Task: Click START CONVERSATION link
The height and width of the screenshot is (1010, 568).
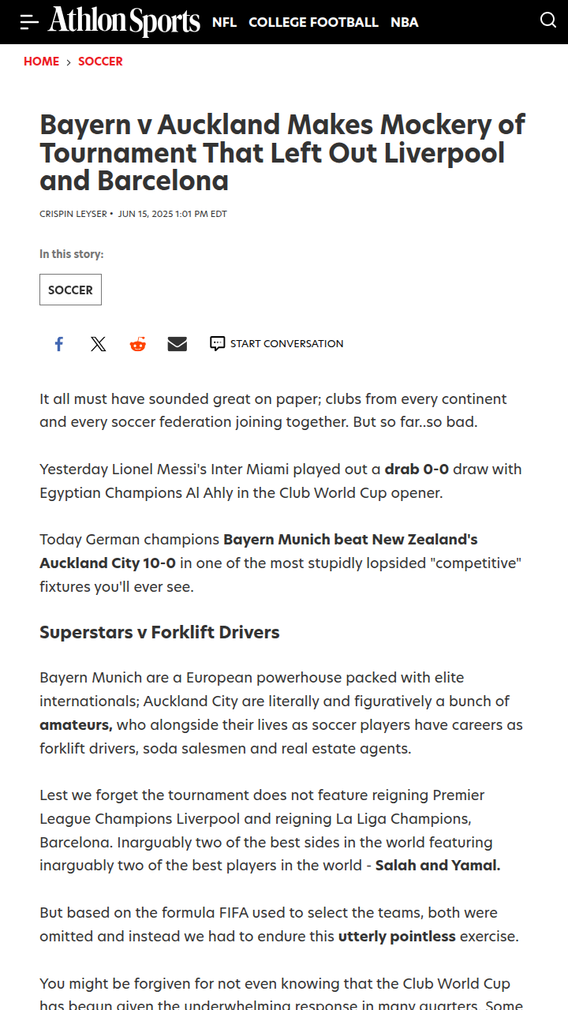Action: (x=286, y=344)
